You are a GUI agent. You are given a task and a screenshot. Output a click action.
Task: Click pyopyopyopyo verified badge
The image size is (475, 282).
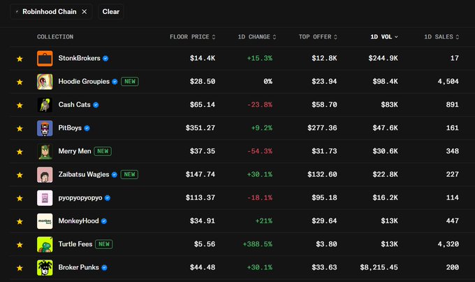[108, 198]
